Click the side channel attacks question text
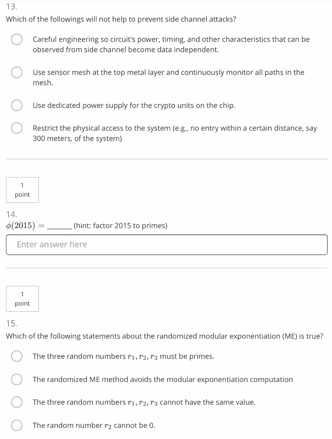The image size is (332, 439). [x=121, y=20]
